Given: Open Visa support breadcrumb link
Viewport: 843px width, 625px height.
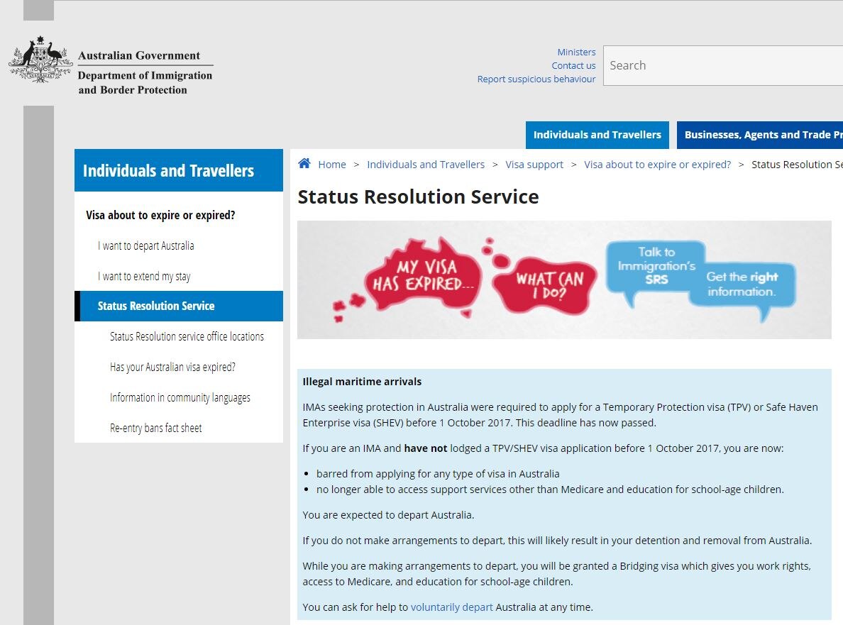Looking at the screenshot, I should tap(534, 165).
